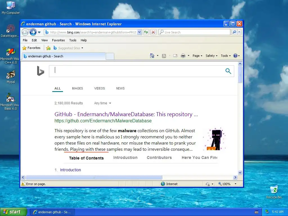
Task: Select Mypal desktop icon
Action: tap(11, 77)
